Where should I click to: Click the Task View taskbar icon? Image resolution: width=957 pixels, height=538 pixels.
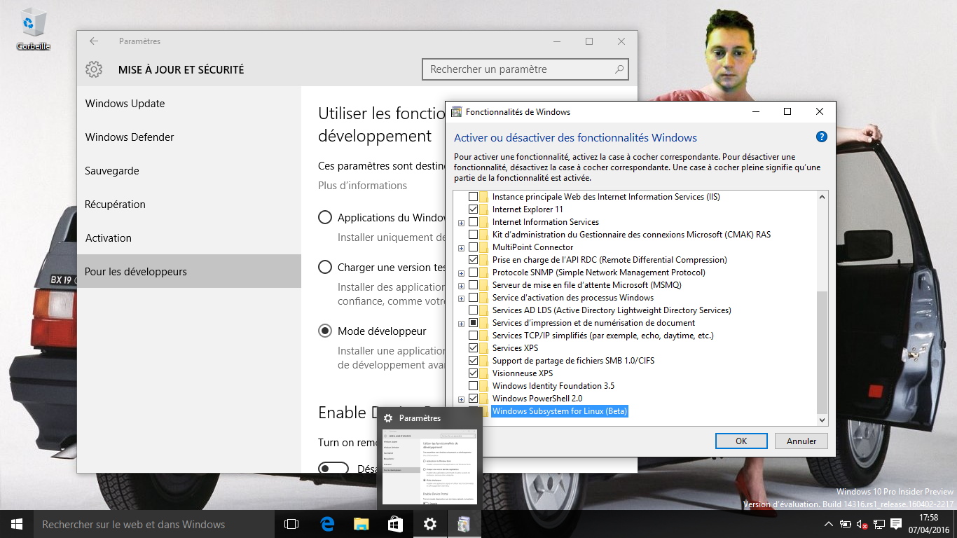point(291,524)
